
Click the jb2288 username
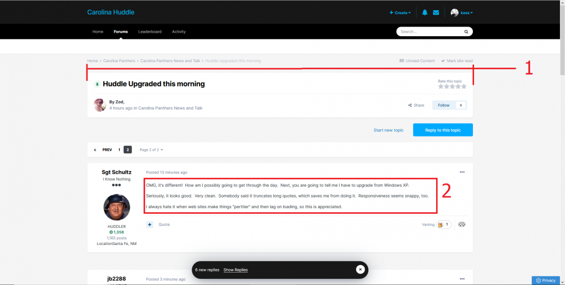pos(116,279)
